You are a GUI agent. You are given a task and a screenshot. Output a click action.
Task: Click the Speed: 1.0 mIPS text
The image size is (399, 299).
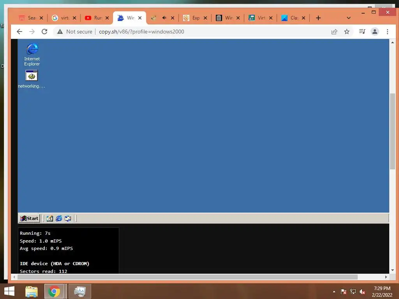[x=41, y=241]
